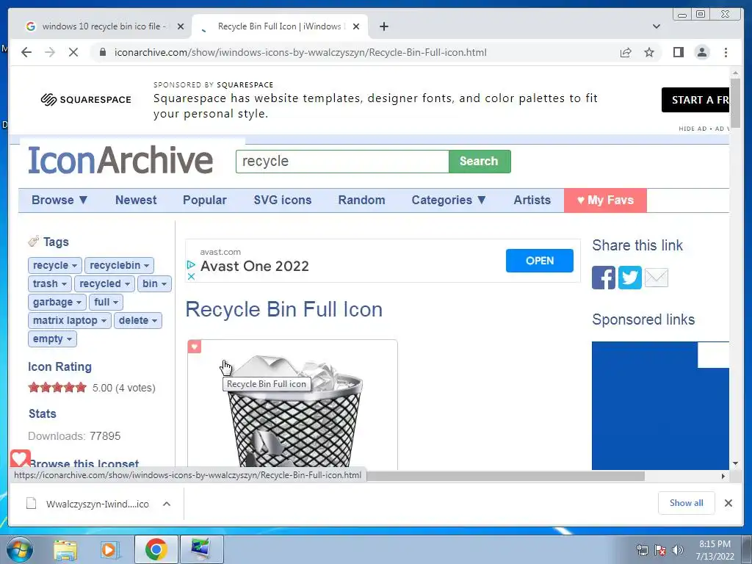752x564 pixels.
Task: Open the Windows Start menu
Action: 19,549
